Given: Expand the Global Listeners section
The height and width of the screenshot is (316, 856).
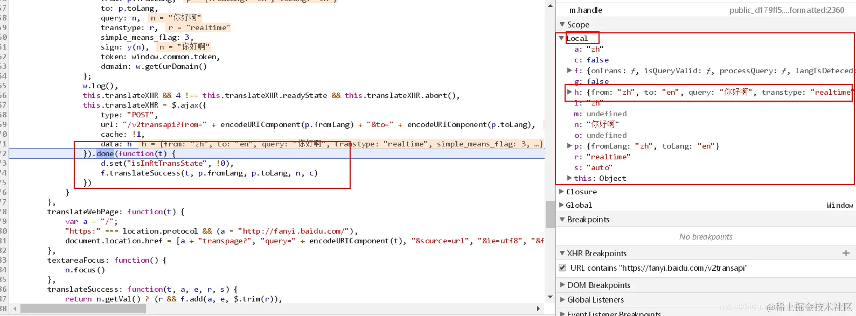Looking at the screenshot, I should (562, 300).
